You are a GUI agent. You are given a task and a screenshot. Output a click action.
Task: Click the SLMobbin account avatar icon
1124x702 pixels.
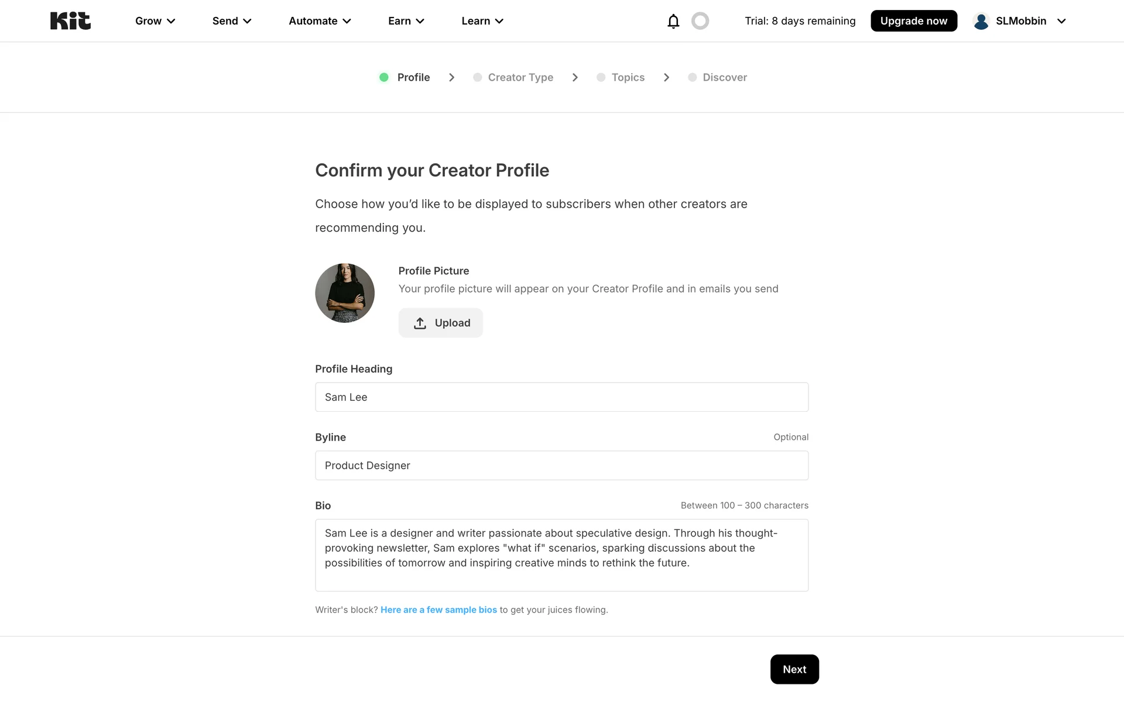[x=981, y=21]
